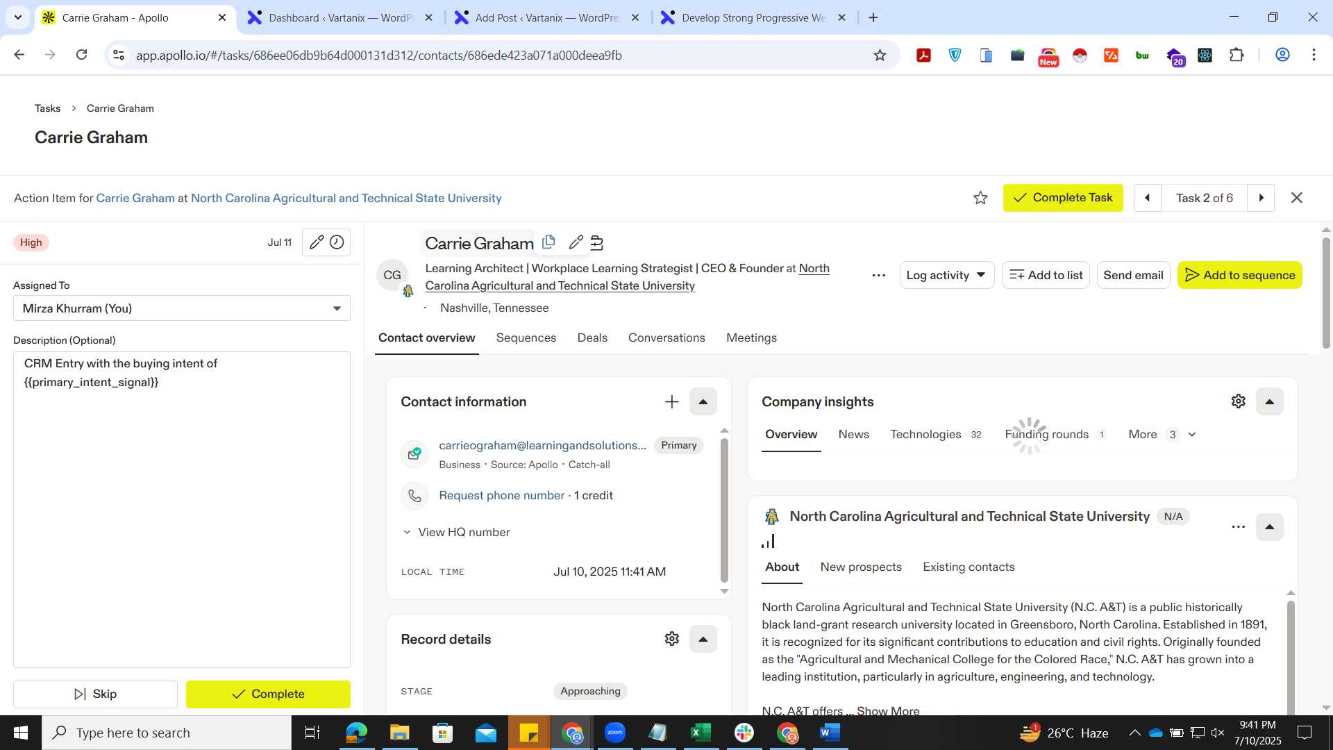Click the Approaching stage badge
The image size is (1333, 750).
(590, 691)
